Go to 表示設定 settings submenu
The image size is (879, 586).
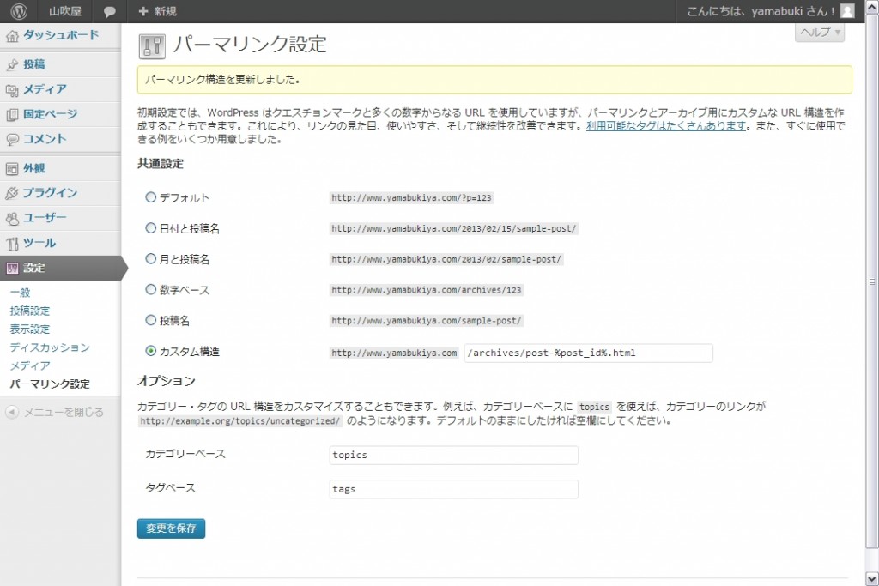point(30,329)
